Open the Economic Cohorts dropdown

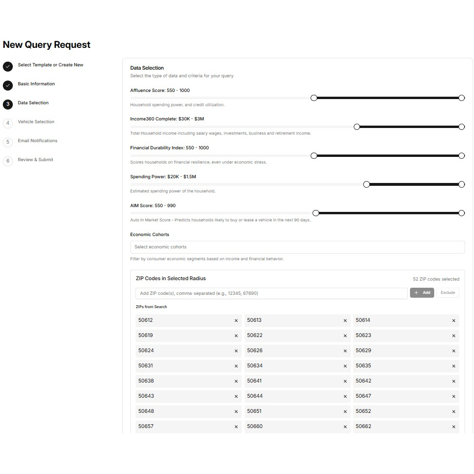297,247
